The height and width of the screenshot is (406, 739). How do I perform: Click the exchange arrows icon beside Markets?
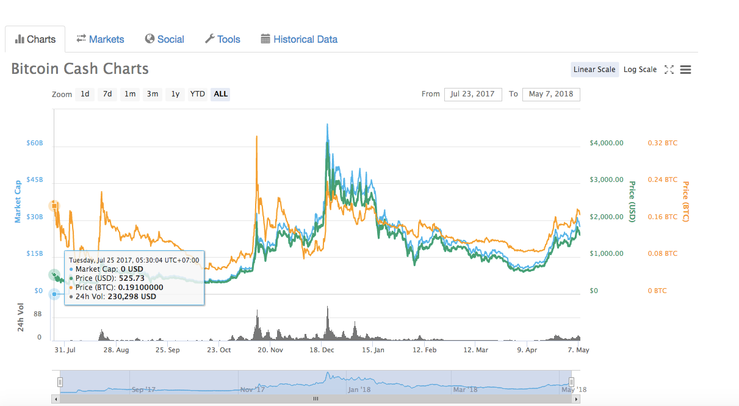[x=81, y=38]
